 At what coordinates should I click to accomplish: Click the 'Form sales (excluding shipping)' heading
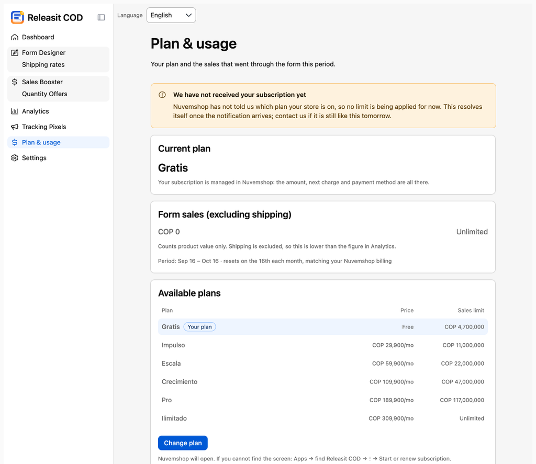click(x=225, y=214)
